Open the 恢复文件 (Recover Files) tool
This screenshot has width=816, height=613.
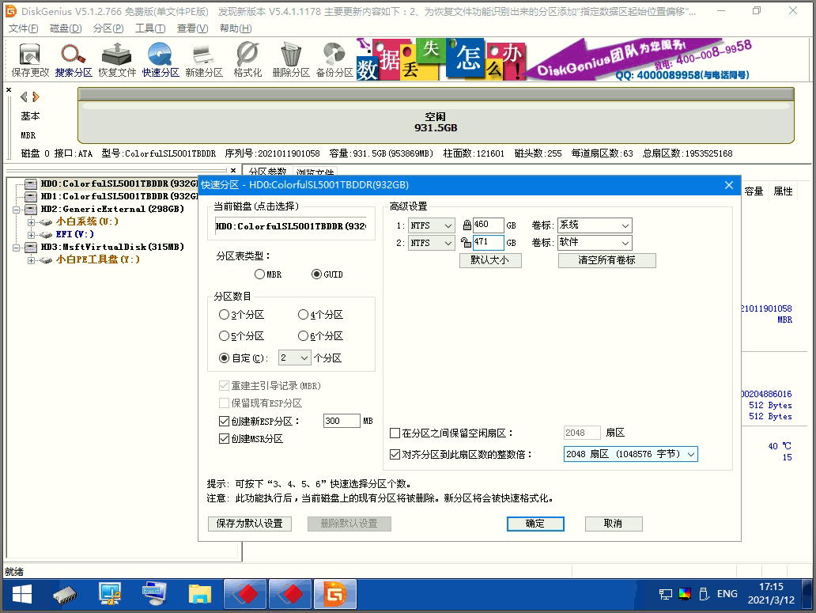[117, 60]
